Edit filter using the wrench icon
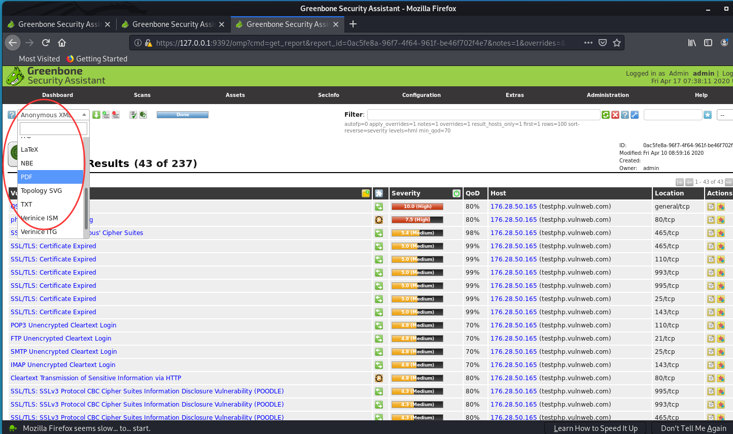Screen dimensions: 733x434 pyautogui.click(x=635, y=115)
